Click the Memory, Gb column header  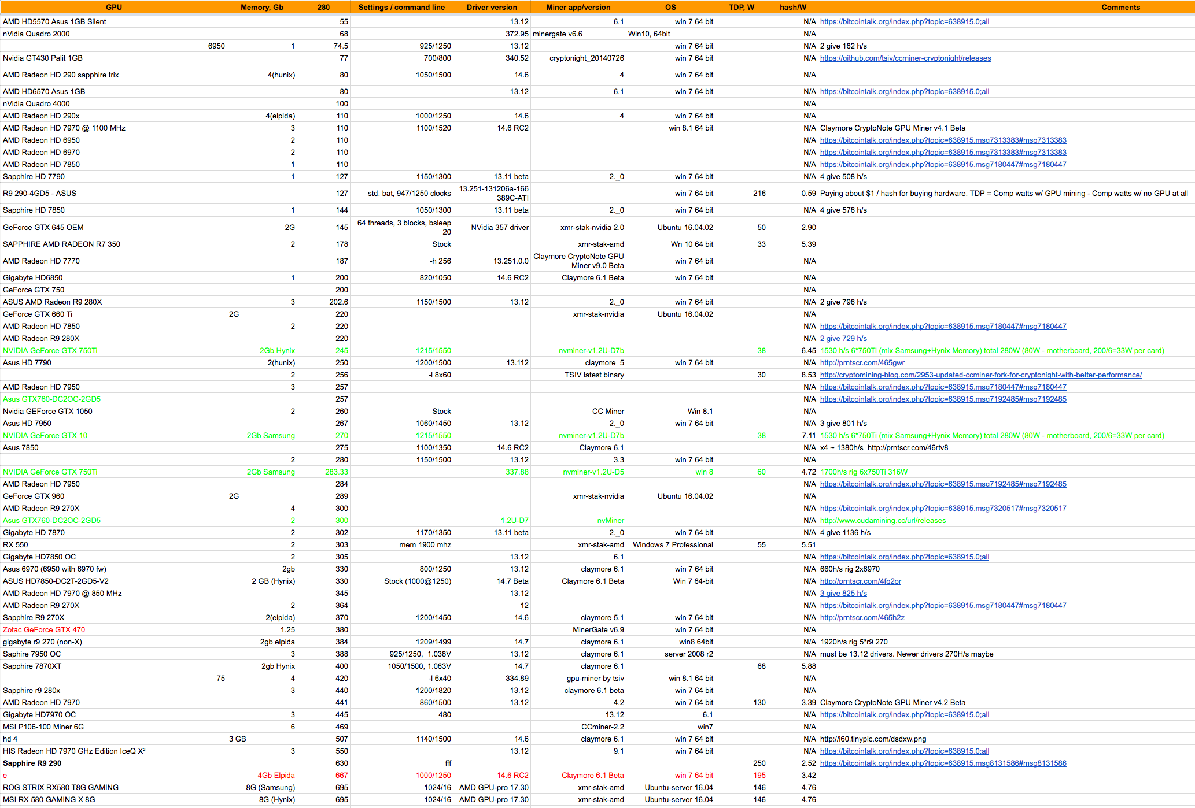point(261,7)
